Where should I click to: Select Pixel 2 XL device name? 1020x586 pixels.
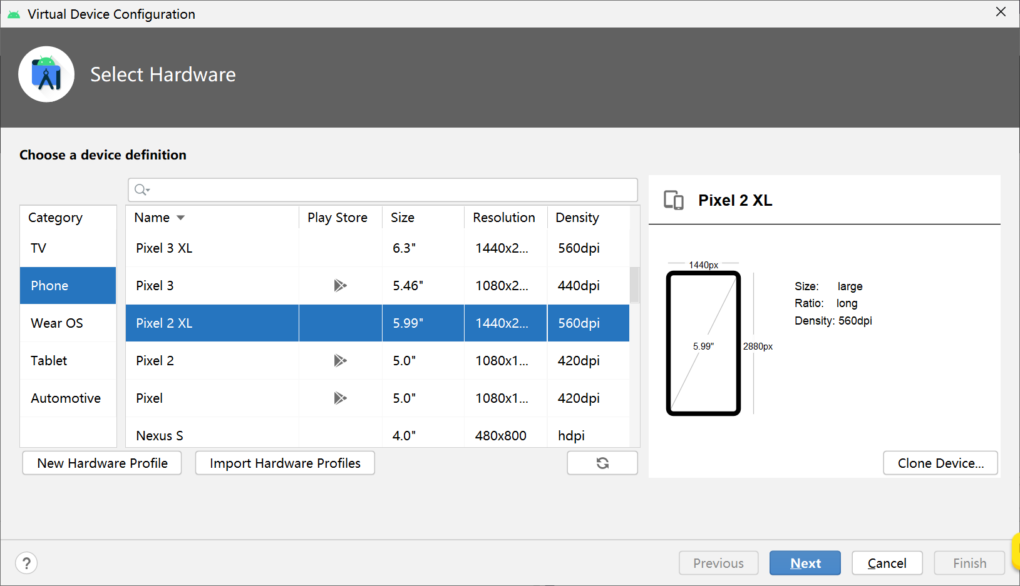coord(164,323)
